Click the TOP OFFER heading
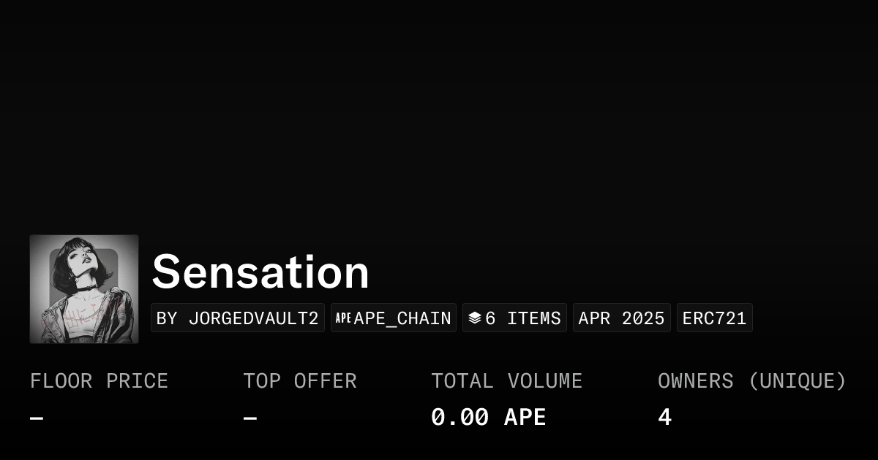The width and height of the screenshot is (878, 460). (x=300, y=381)
